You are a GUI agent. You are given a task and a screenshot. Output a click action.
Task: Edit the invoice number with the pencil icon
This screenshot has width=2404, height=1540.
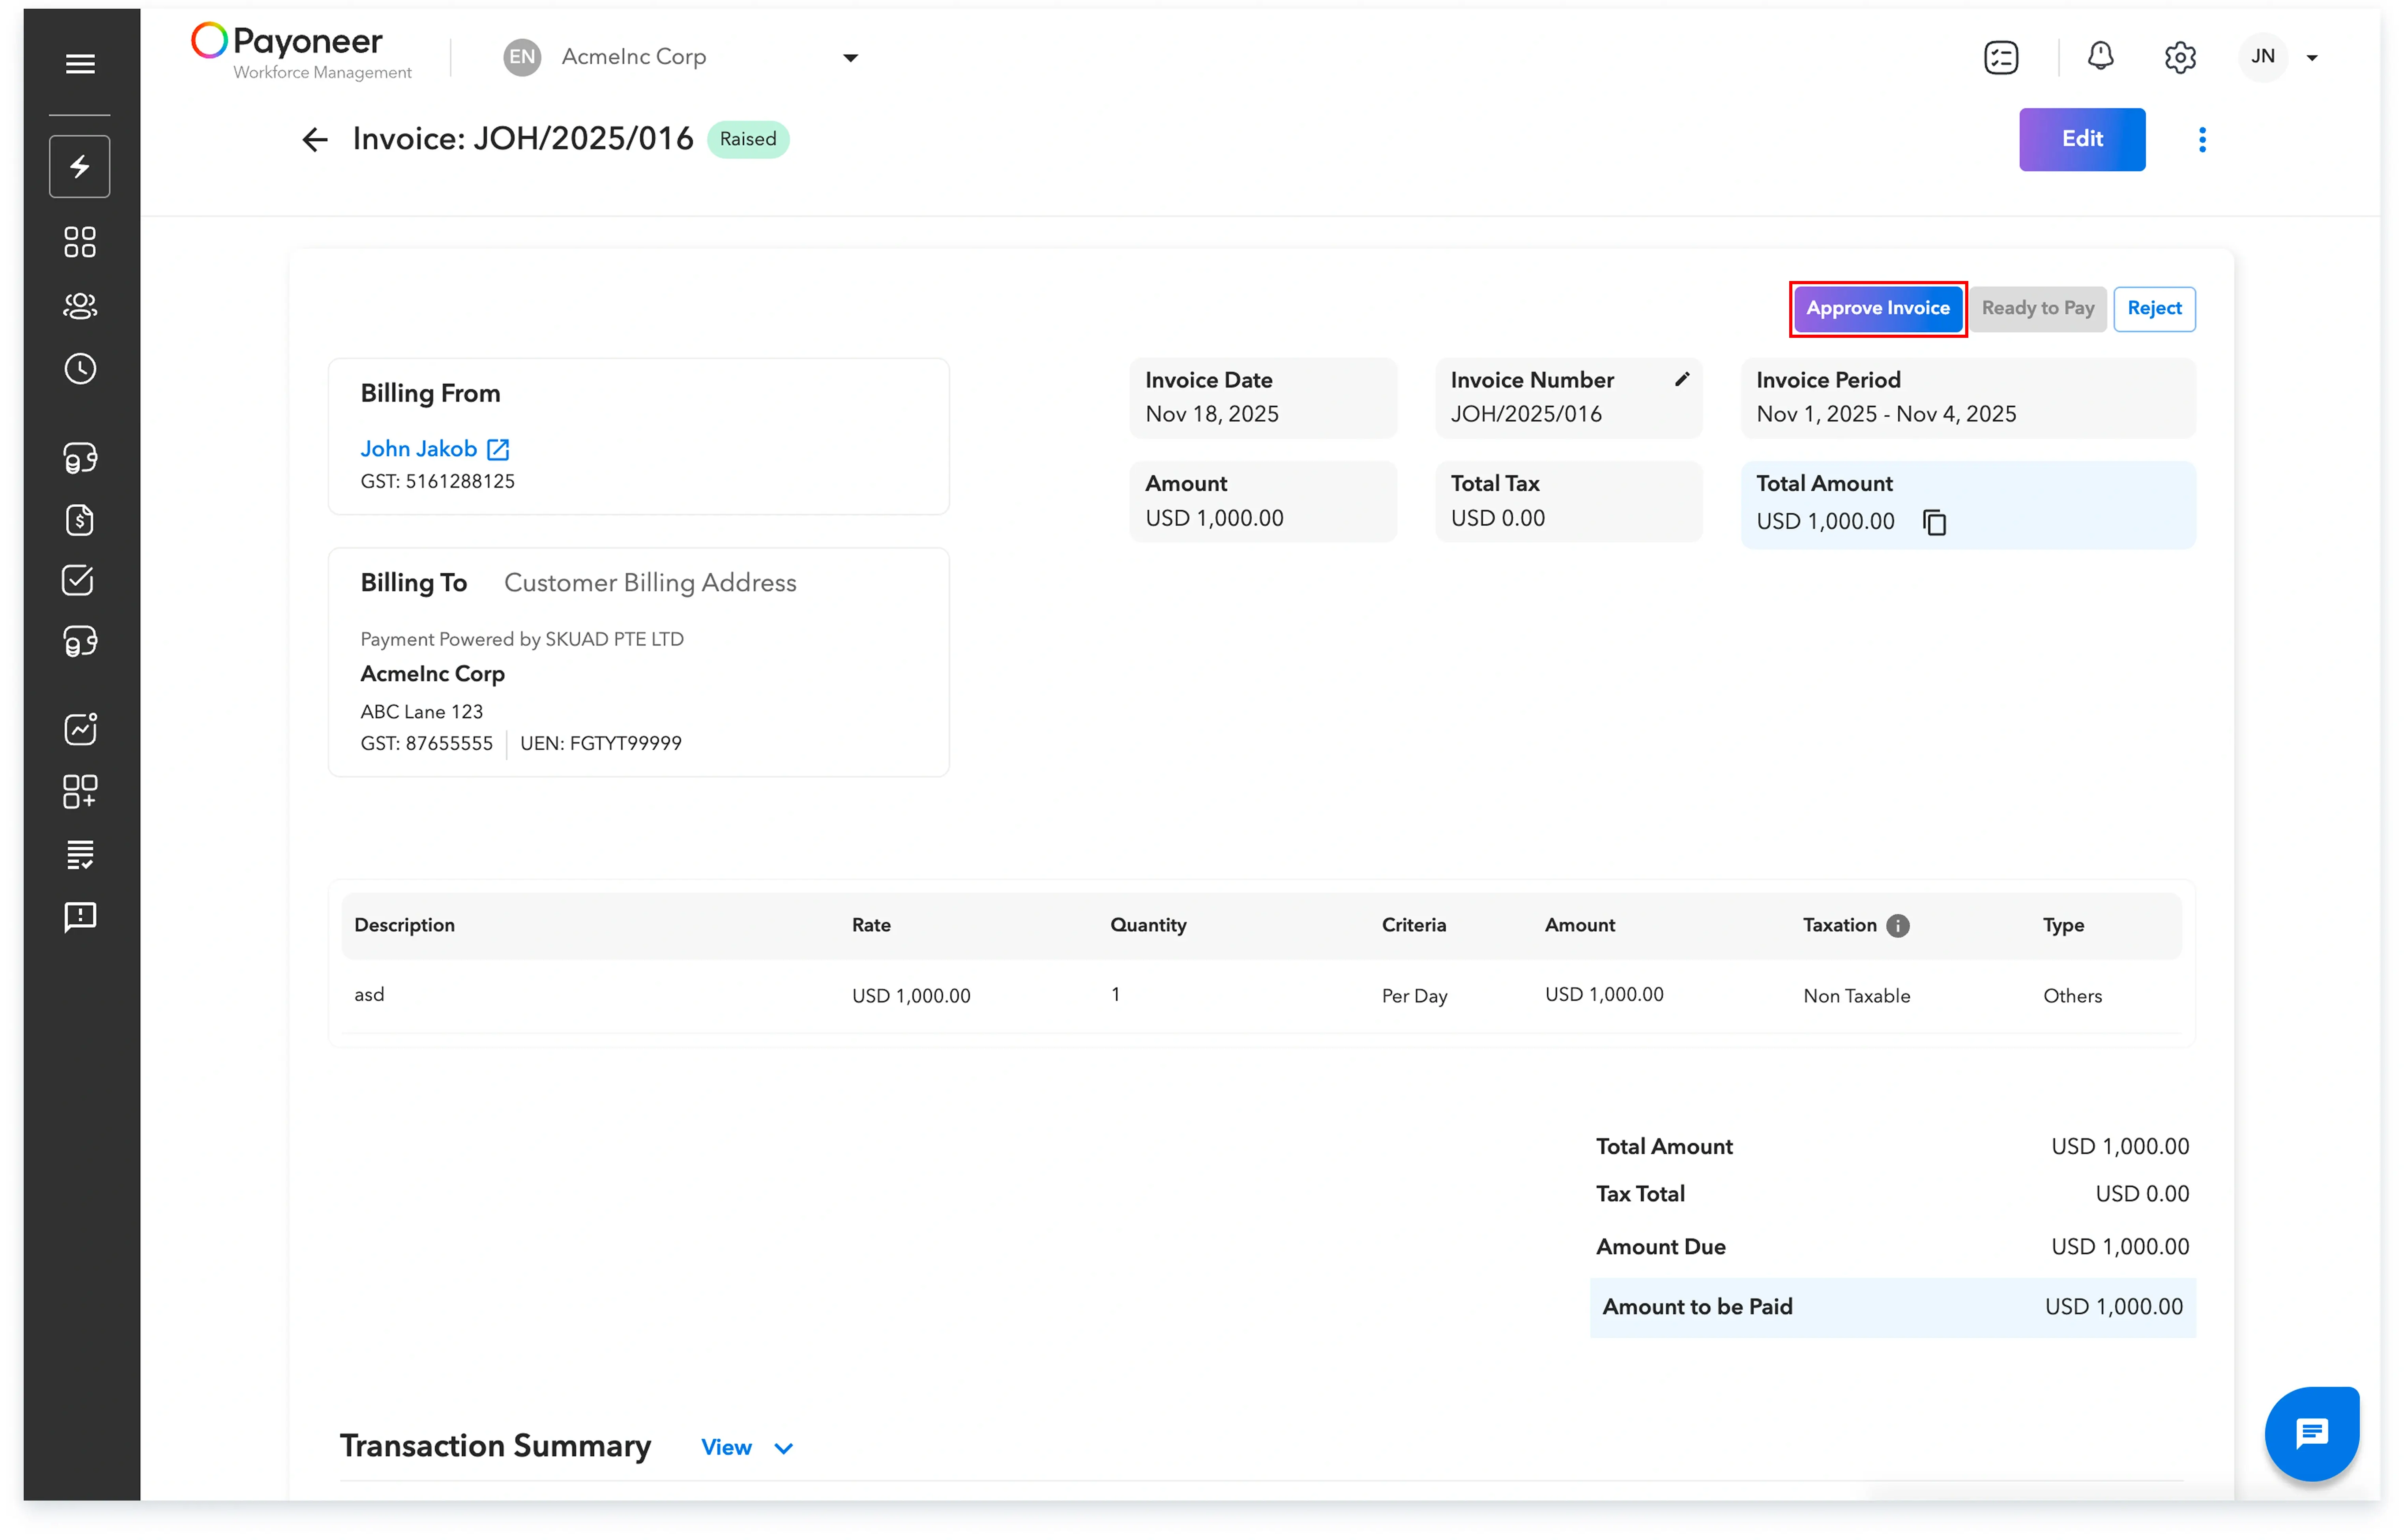[1681, 379]
